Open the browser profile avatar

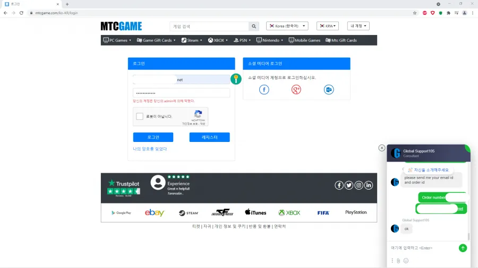pos(465,13)
